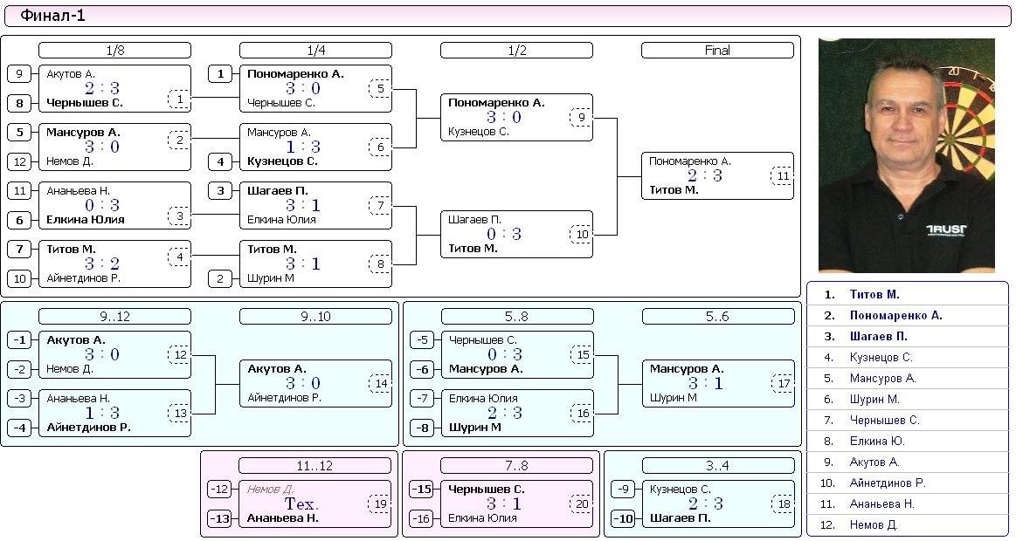Click Титов М. vs Айнетдинов Р. 3:2 score
The width and height of the screenshot is (1016, 541).
click(x=102, y=264)
